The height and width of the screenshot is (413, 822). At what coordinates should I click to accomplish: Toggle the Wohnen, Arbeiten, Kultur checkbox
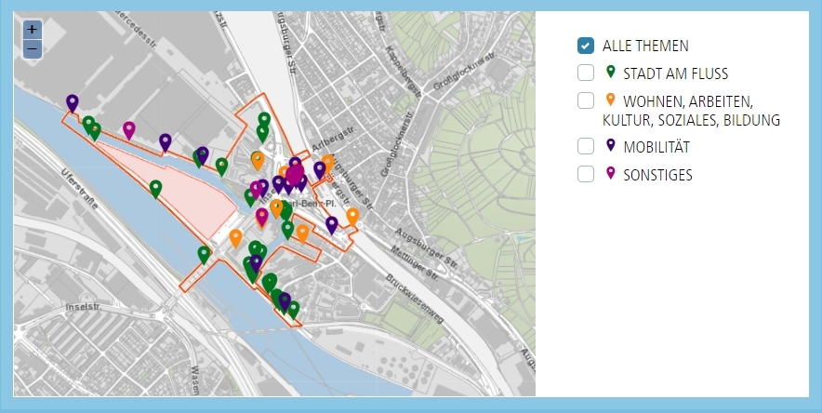[586, 100]
